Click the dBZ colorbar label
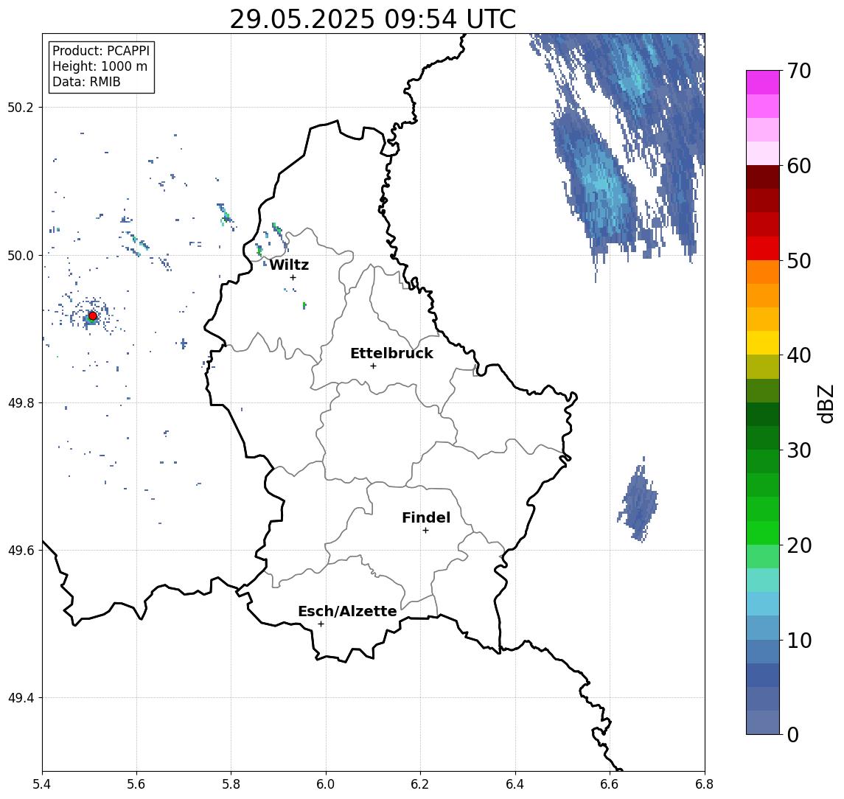The width and height of the screenshot is (844, 799). point(826,404)
